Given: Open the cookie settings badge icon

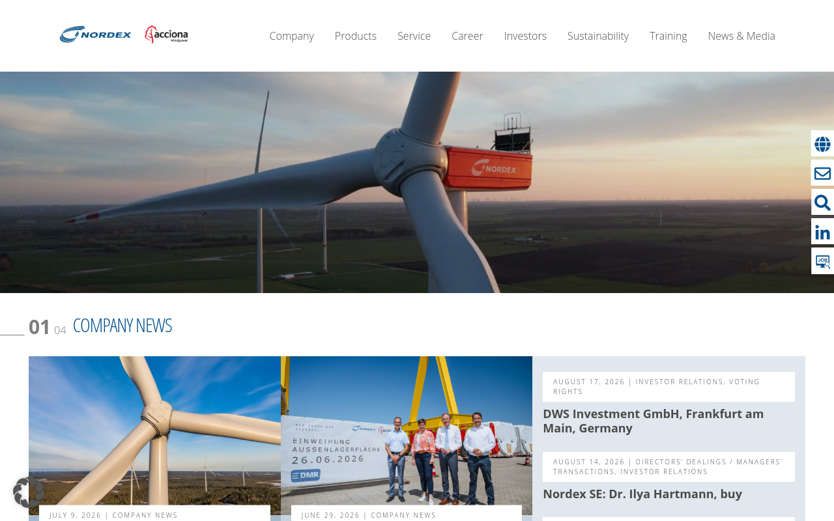Looking at the screenshot, I should point(28,492).
